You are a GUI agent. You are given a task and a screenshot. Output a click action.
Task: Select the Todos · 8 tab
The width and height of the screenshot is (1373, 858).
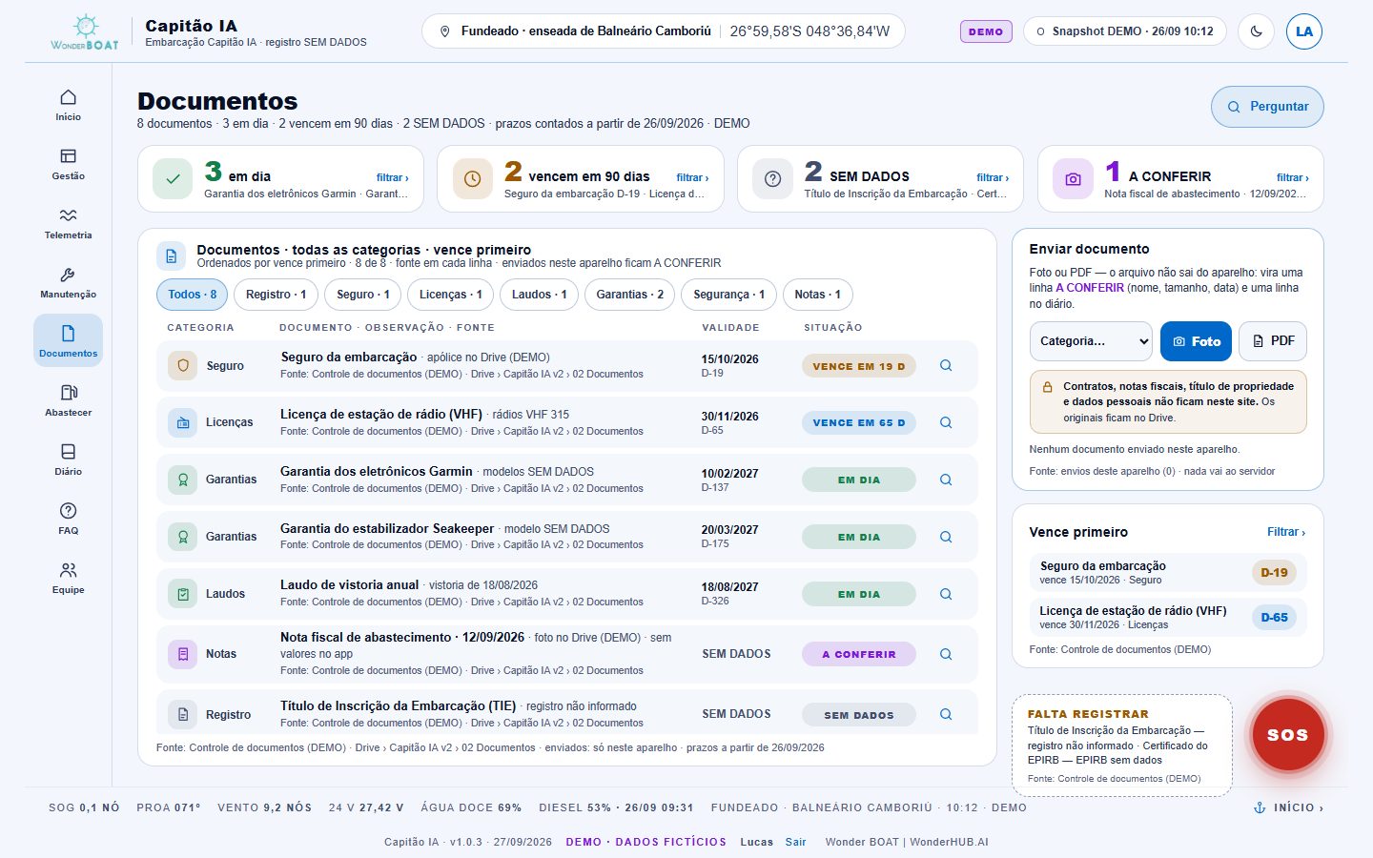tap(193, 295)
